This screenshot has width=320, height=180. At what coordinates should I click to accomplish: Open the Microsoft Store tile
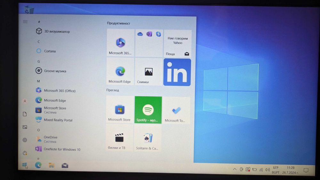point(120,109)
